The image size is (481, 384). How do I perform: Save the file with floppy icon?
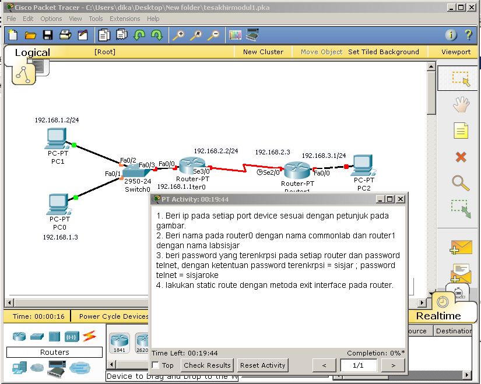[x=48, y=35]
